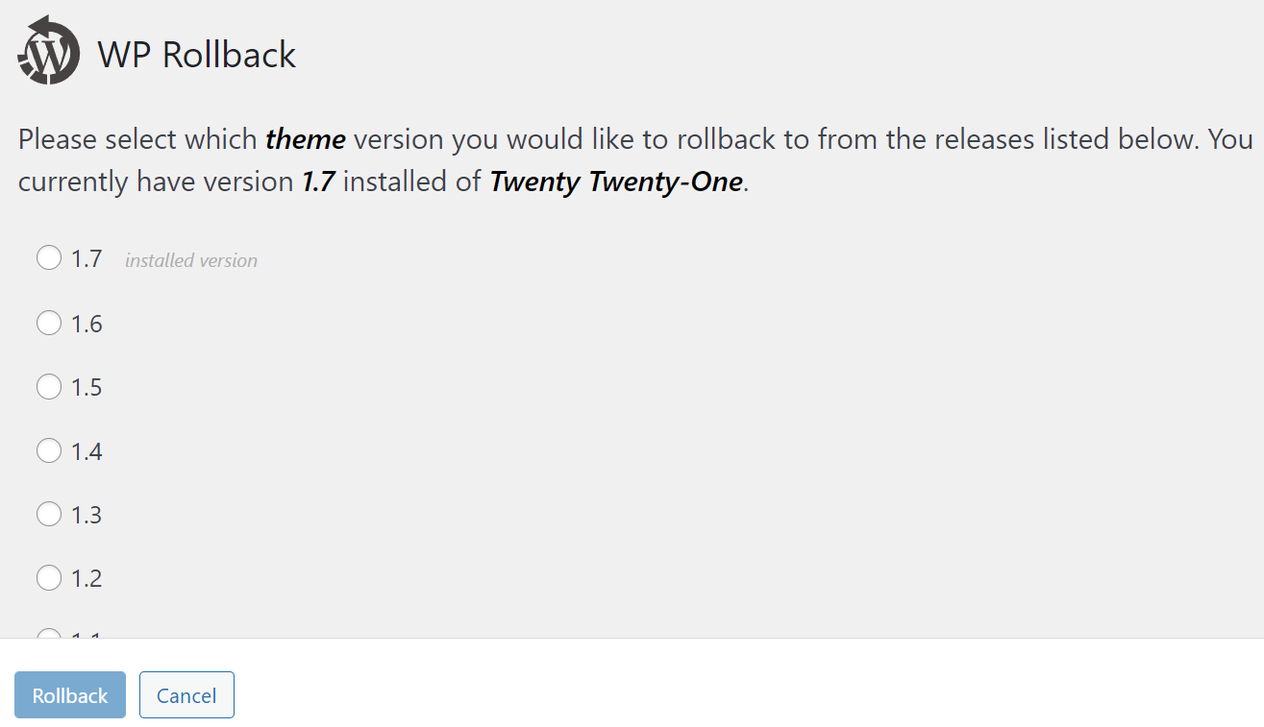Click the WP Rollback page heading
Viewport: 1264px width, 727px height.
[x=196, y=55]
